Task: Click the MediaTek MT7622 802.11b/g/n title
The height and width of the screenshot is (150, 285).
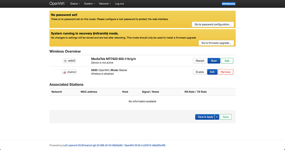Action: (x=114, y=59)
